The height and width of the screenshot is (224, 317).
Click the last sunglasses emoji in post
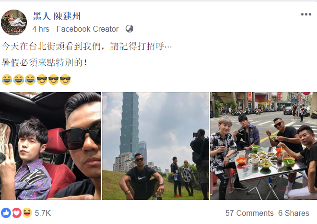tap(65, 80)
